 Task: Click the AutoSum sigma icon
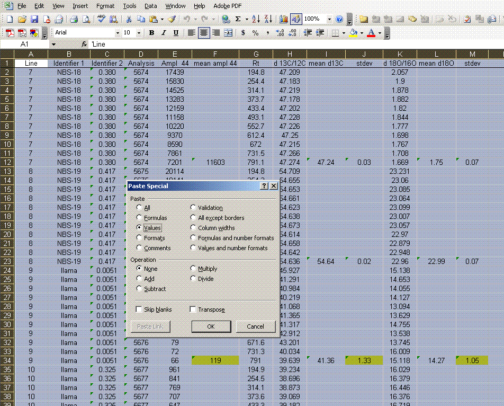pos(238,19)
